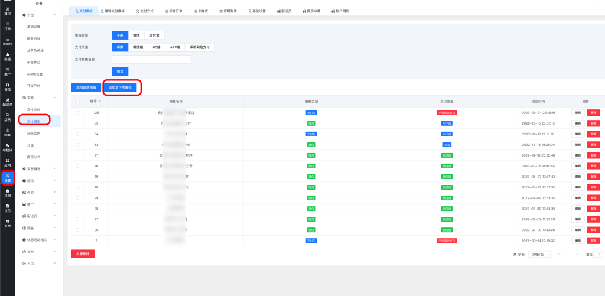Go to 配送员 (Couriers) in the dark sidebar
Viewport: 605px width, 296px height.
point(7,103)
